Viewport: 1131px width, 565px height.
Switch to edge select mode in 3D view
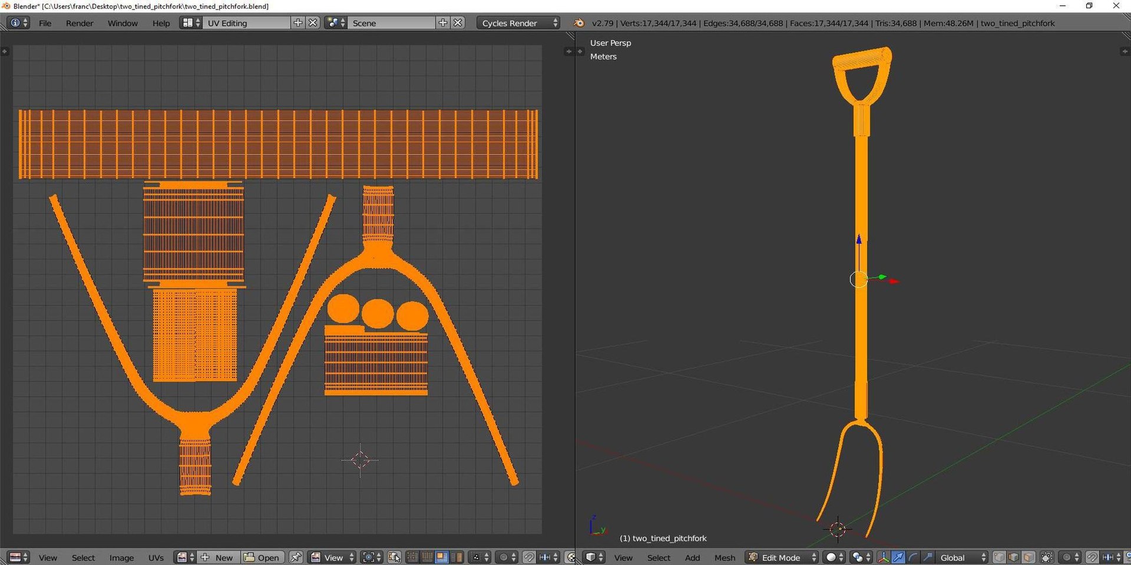(1014, 557)
